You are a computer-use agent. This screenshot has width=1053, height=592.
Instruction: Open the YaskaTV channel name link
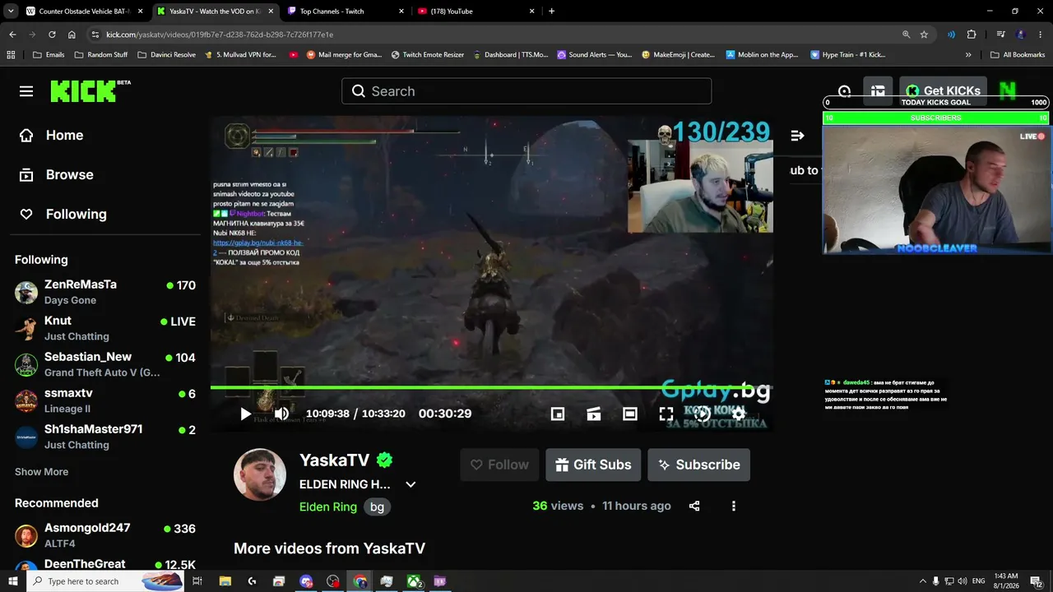[335, 460]
